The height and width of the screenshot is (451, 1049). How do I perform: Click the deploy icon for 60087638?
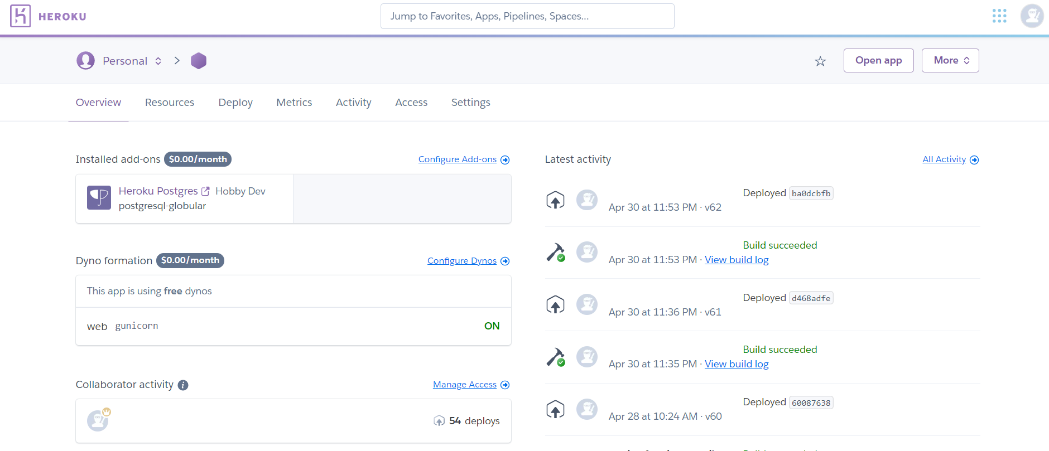click(555, 409)
